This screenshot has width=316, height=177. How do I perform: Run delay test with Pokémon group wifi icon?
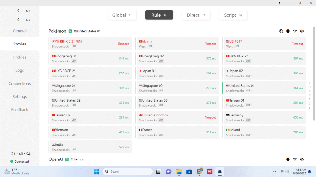295,31
